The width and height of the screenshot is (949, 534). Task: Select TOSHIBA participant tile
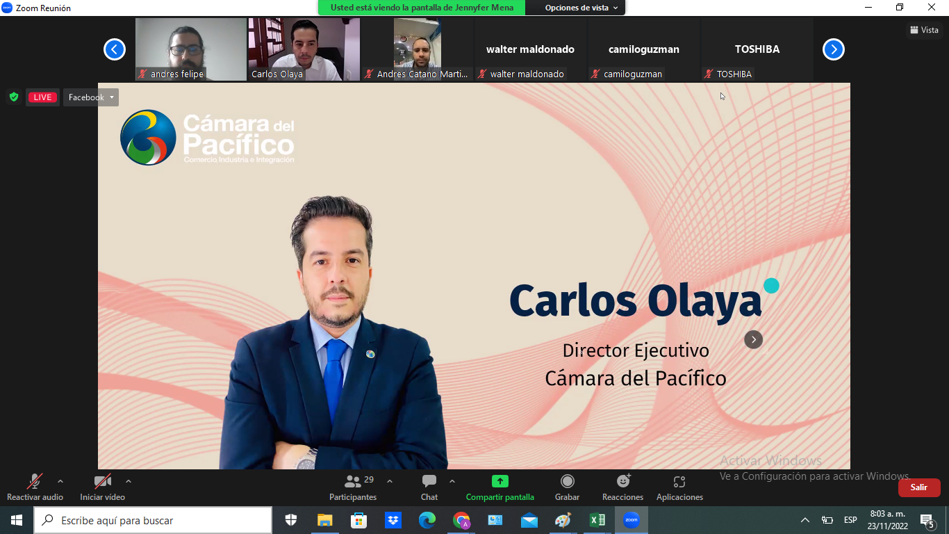[757, 49]
